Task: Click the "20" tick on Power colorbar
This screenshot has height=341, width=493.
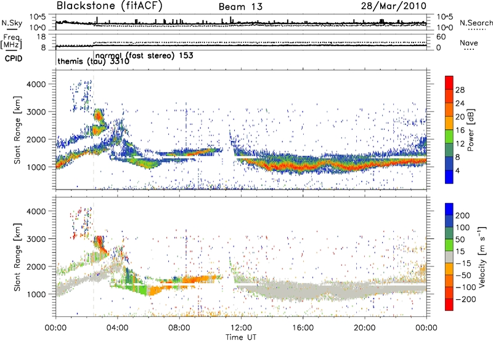Action: click(x=460, y=117)
